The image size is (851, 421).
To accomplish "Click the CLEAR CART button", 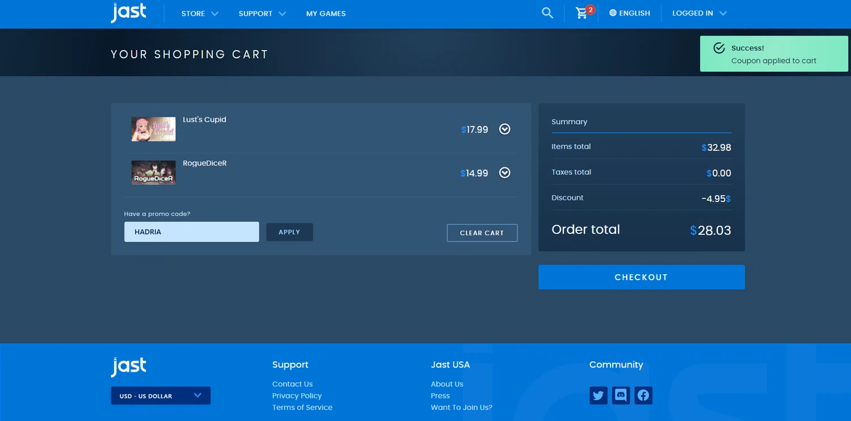I will [482, 233].
